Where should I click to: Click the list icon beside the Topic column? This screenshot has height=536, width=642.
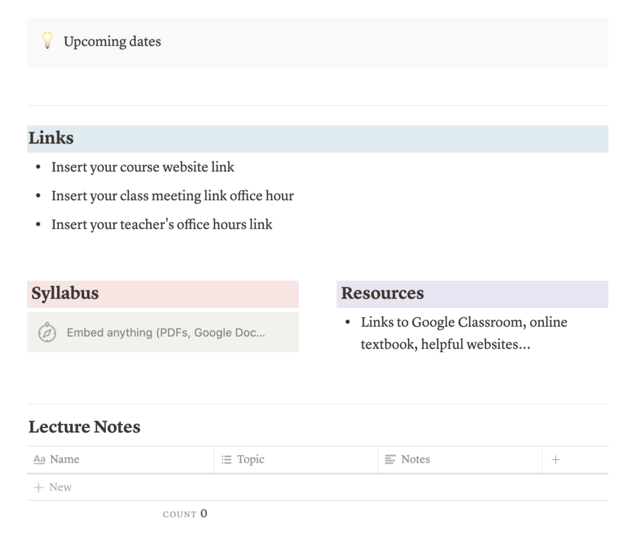point(228,459)
